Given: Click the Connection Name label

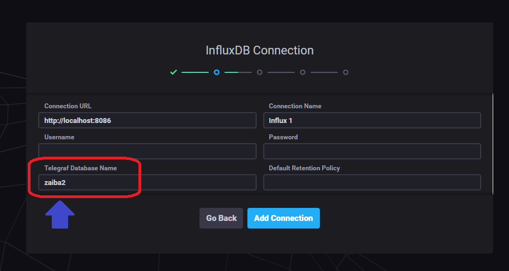Looking at the screenshot, I should pos(295,106).
